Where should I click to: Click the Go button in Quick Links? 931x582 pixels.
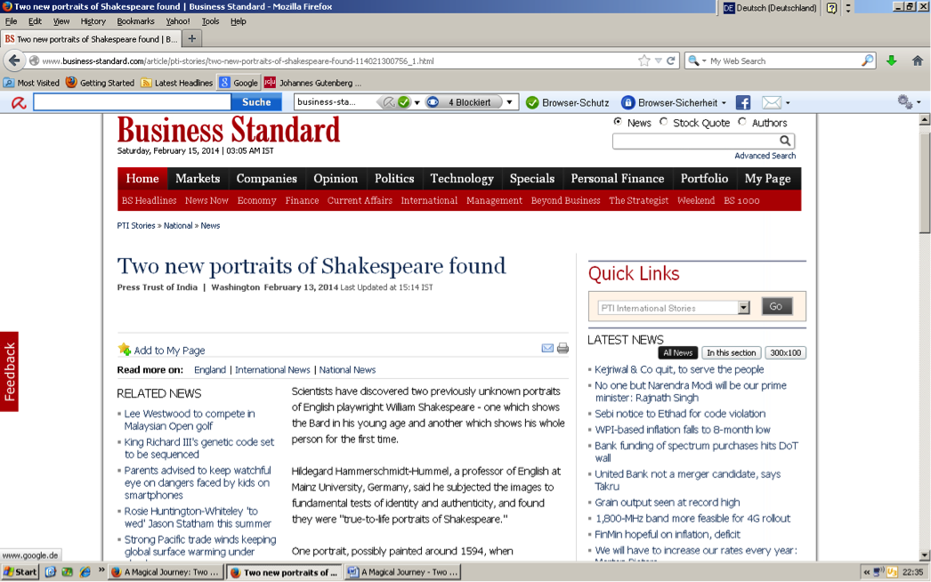tap(776, 306)
